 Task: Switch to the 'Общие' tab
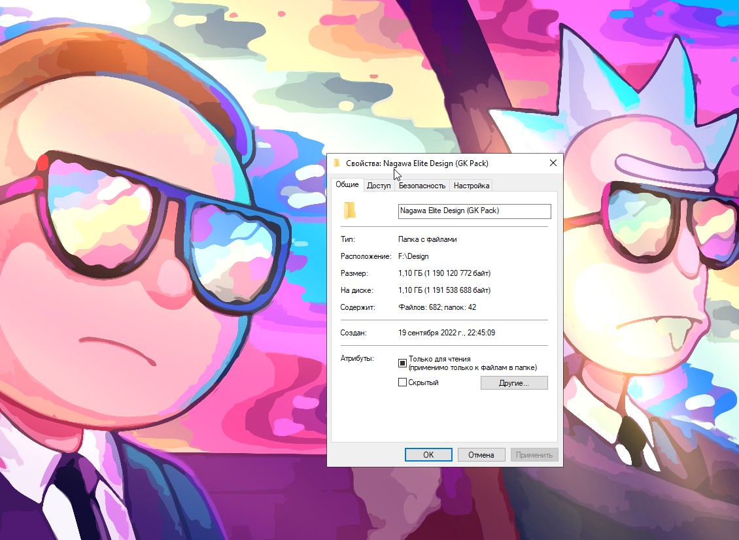[347, 184]
